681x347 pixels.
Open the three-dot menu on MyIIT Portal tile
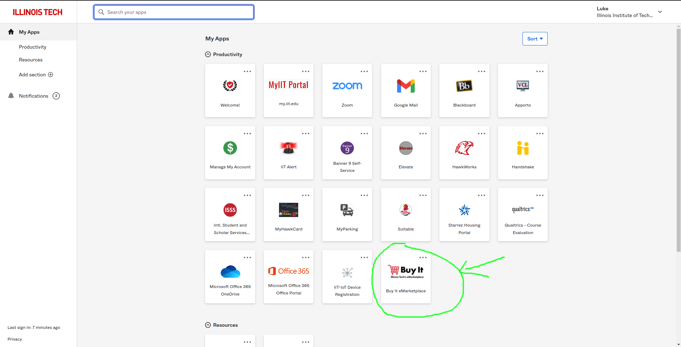pos(306,71)
